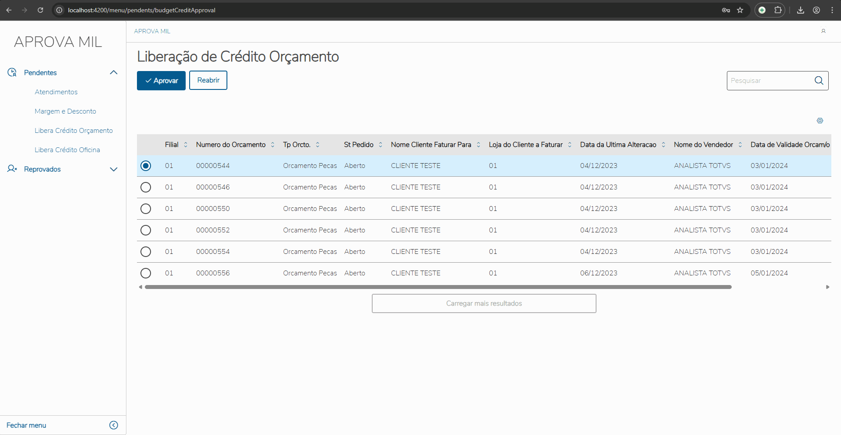Click the table horizontal scrollbar
The image size is (841, 435).
tap(438, 287)
